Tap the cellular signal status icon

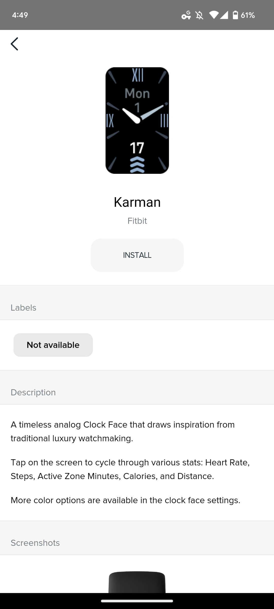(x=224, y=15)
